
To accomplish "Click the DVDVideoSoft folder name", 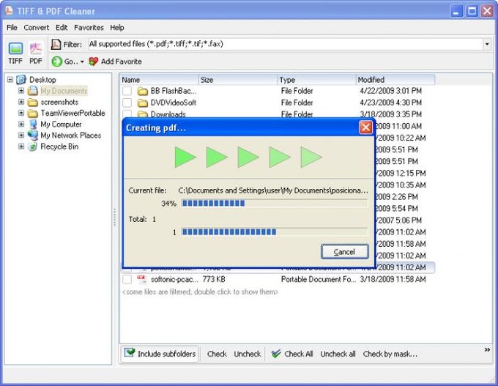I will pyautogui.click(x=174, y=103).
